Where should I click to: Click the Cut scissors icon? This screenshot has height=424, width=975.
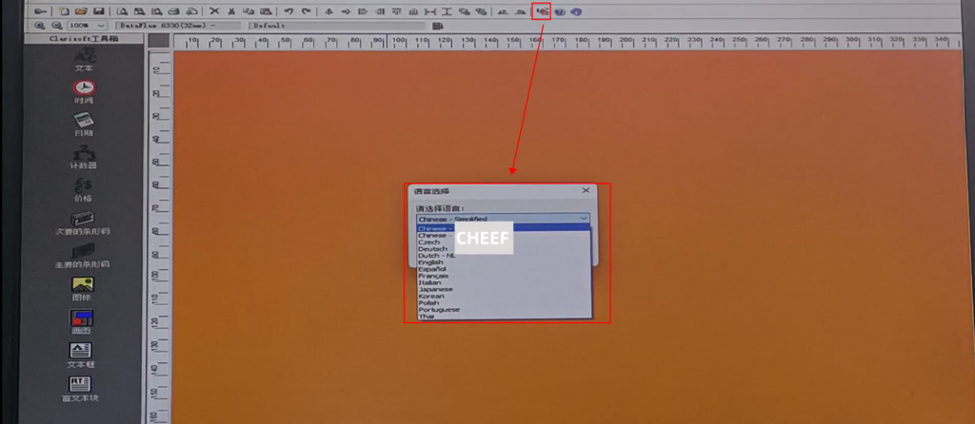pos(231,11)
